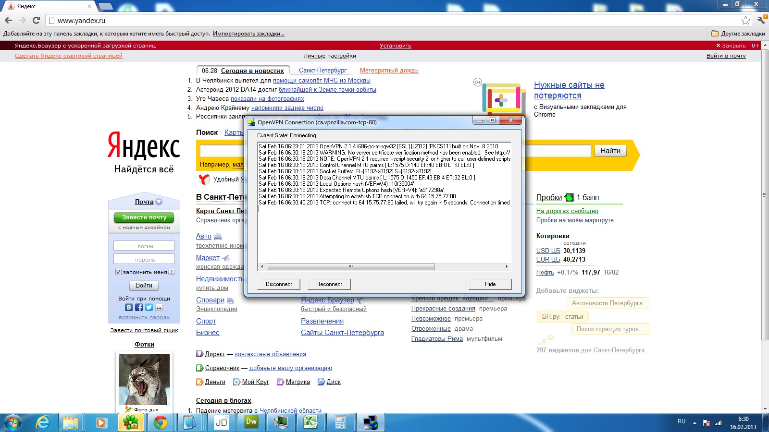Click the Найти search button
The image size is (769, 432).
pyautogui.click(x=610, y=151)
